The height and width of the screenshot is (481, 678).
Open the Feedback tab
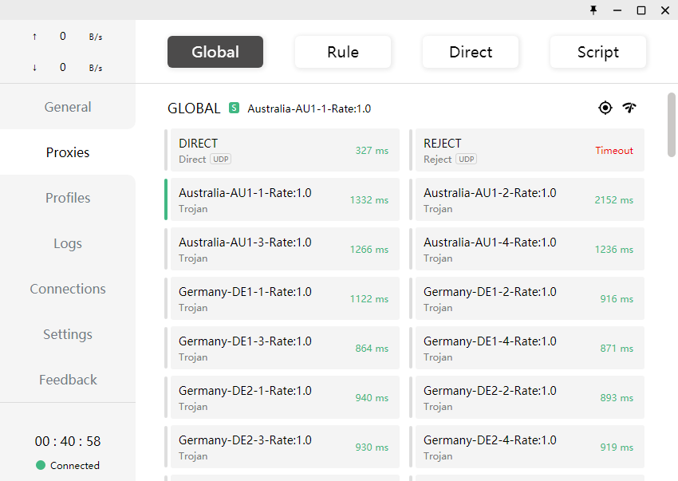[x=68, y=380]
